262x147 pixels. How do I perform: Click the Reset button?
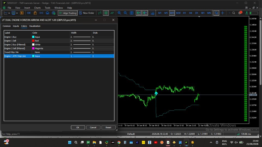[x=108, y=127]
